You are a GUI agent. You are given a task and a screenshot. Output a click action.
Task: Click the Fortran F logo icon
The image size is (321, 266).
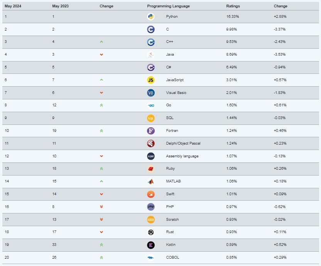click(x=151, y=131)
